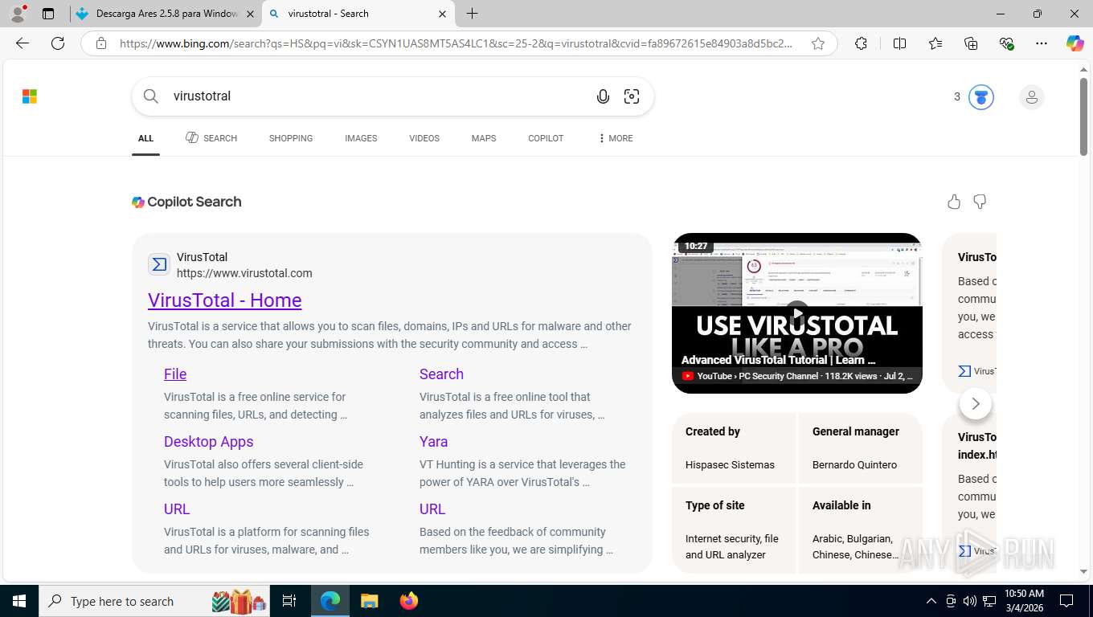
Task: Open the Extensions puzzle icon
Action: pos(861,43)
